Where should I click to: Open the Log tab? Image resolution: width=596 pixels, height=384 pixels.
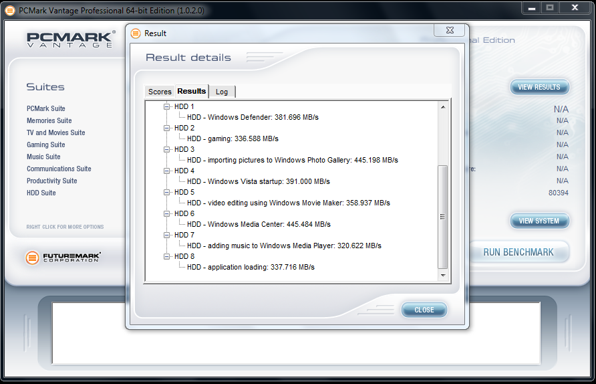point(222,92)
